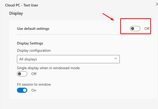This screenshot has width=158, height=109.
Task: Click the 'Display' section heading
Action: pyautogui.click(x=16, y=13)
